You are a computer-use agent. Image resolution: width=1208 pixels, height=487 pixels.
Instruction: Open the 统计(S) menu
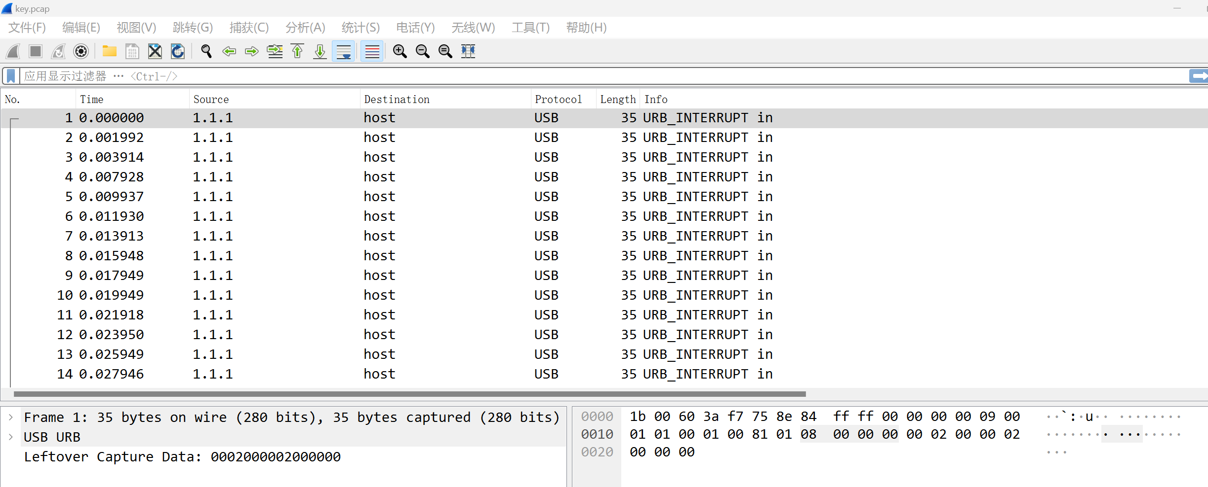click(361, 28)
